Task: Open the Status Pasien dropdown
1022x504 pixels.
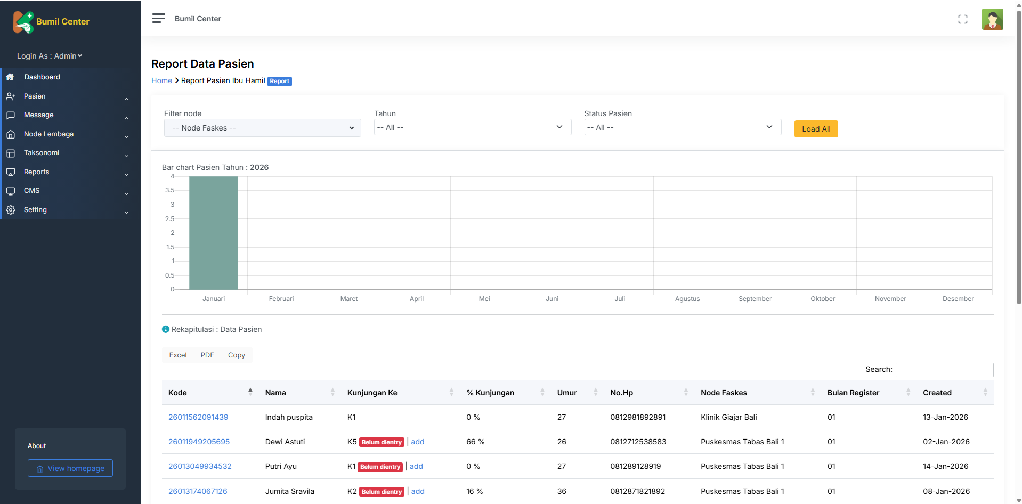Action: pyautogui.click(x=682, y=127)
